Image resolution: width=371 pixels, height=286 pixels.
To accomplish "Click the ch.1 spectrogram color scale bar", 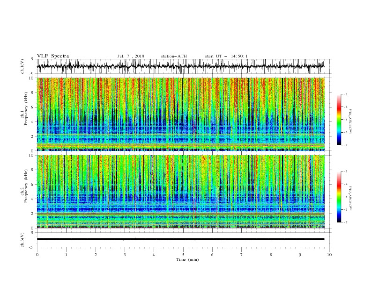I will coord(339,120).
